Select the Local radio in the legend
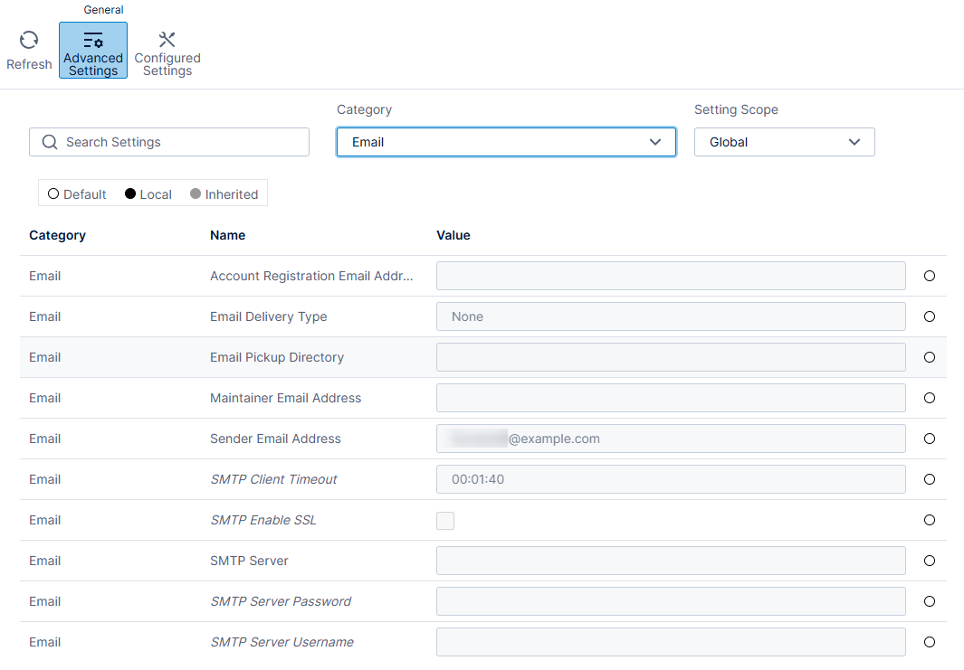Image resolution: width=964 pixels, height=670 pixels. click(x=132, y=193)
